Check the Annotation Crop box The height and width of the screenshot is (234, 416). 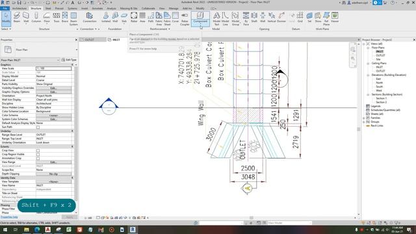point(38,159)
